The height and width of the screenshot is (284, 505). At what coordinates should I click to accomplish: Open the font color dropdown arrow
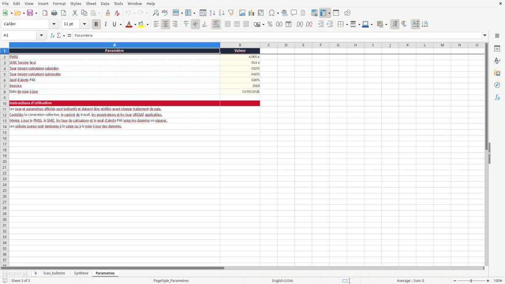click(x=135, y=24)
